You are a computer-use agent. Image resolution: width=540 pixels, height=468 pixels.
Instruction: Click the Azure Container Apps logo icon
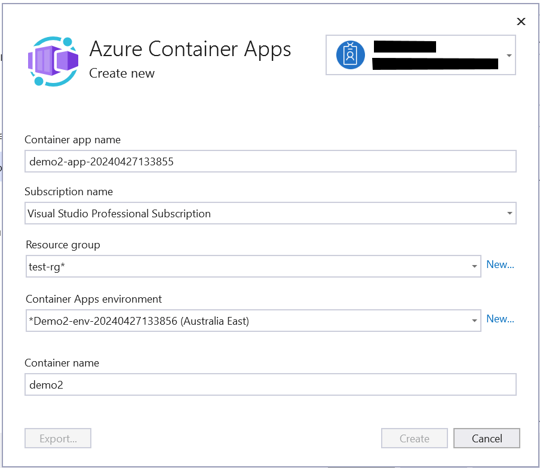(x=53, y=61)
